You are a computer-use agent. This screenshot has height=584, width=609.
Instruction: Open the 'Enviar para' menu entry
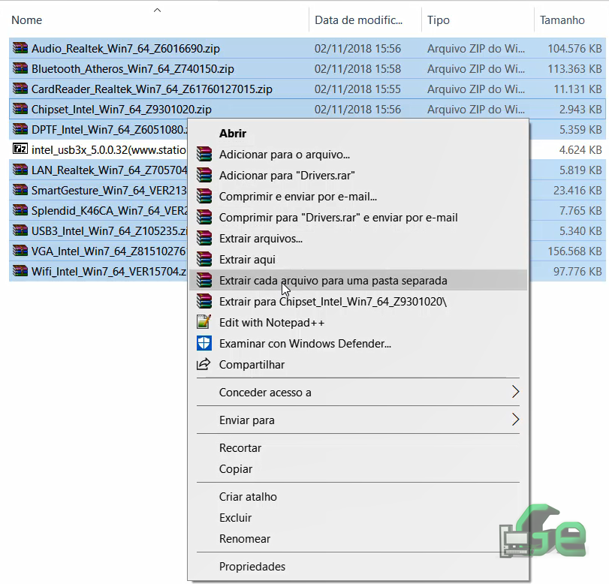[357, 420]
